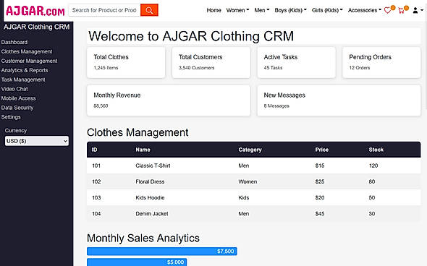Screen dimensions: 427x266
Task: Open Data Security in the sidebar
Action: pos(17,108)
